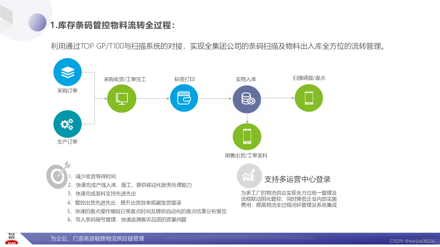Click list item 3、快速完成发料支持先进先出
Screen dimensions: 440x247
pyautogui.click(x=102, y=194)
